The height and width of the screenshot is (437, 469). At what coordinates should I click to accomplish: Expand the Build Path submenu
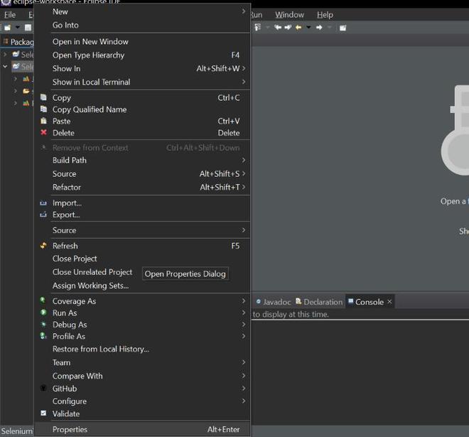pos(244,161)
